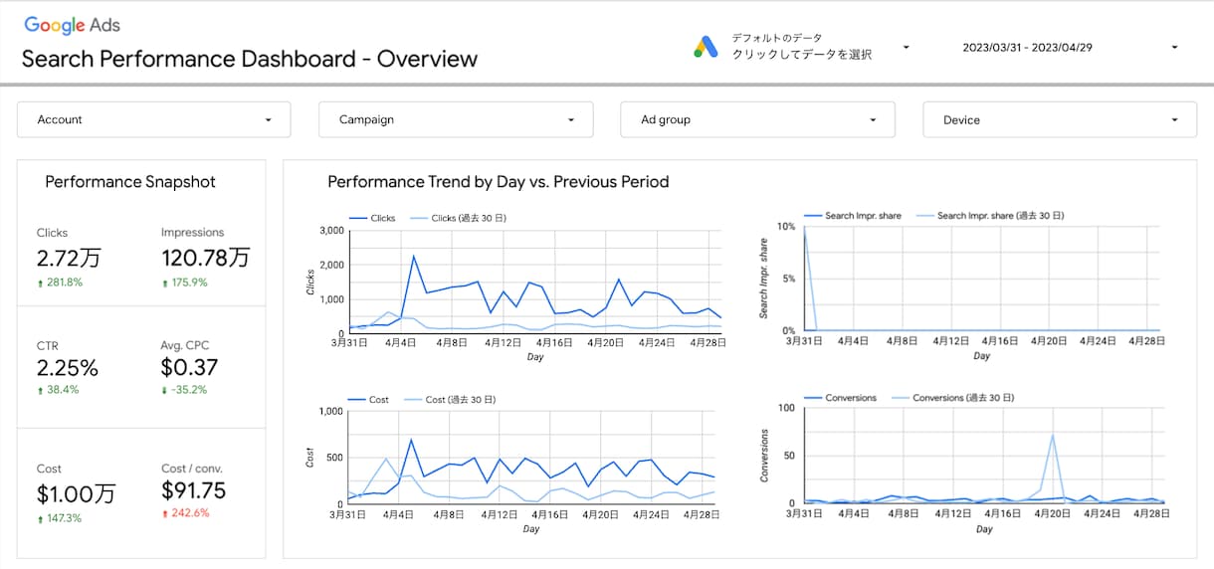
Task: Toggle the Cost legend entry
Action: tap(369, 400)
